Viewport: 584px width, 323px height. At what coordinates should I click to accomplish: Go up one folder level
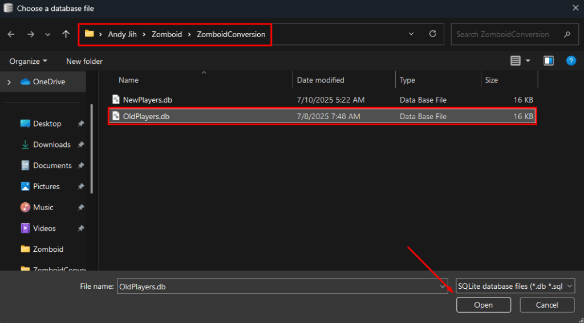tap(66, 34)
